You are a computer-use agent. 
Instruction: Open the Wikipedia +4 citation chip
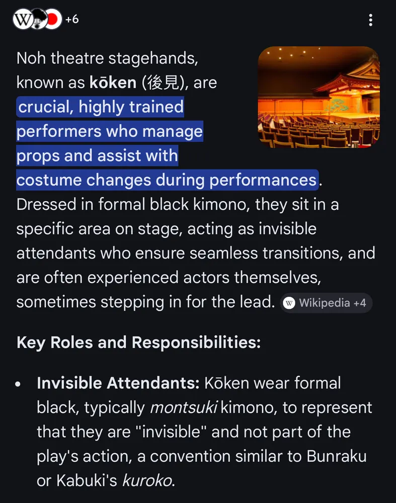(326, 303)
